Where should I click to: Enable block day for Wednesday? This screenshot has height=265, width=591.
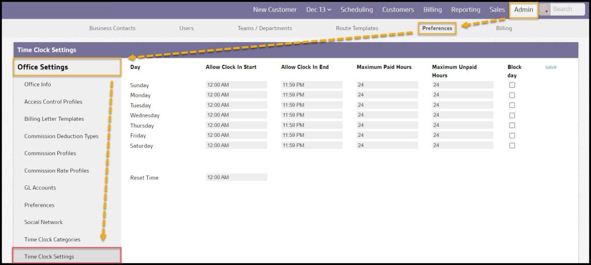512,115
